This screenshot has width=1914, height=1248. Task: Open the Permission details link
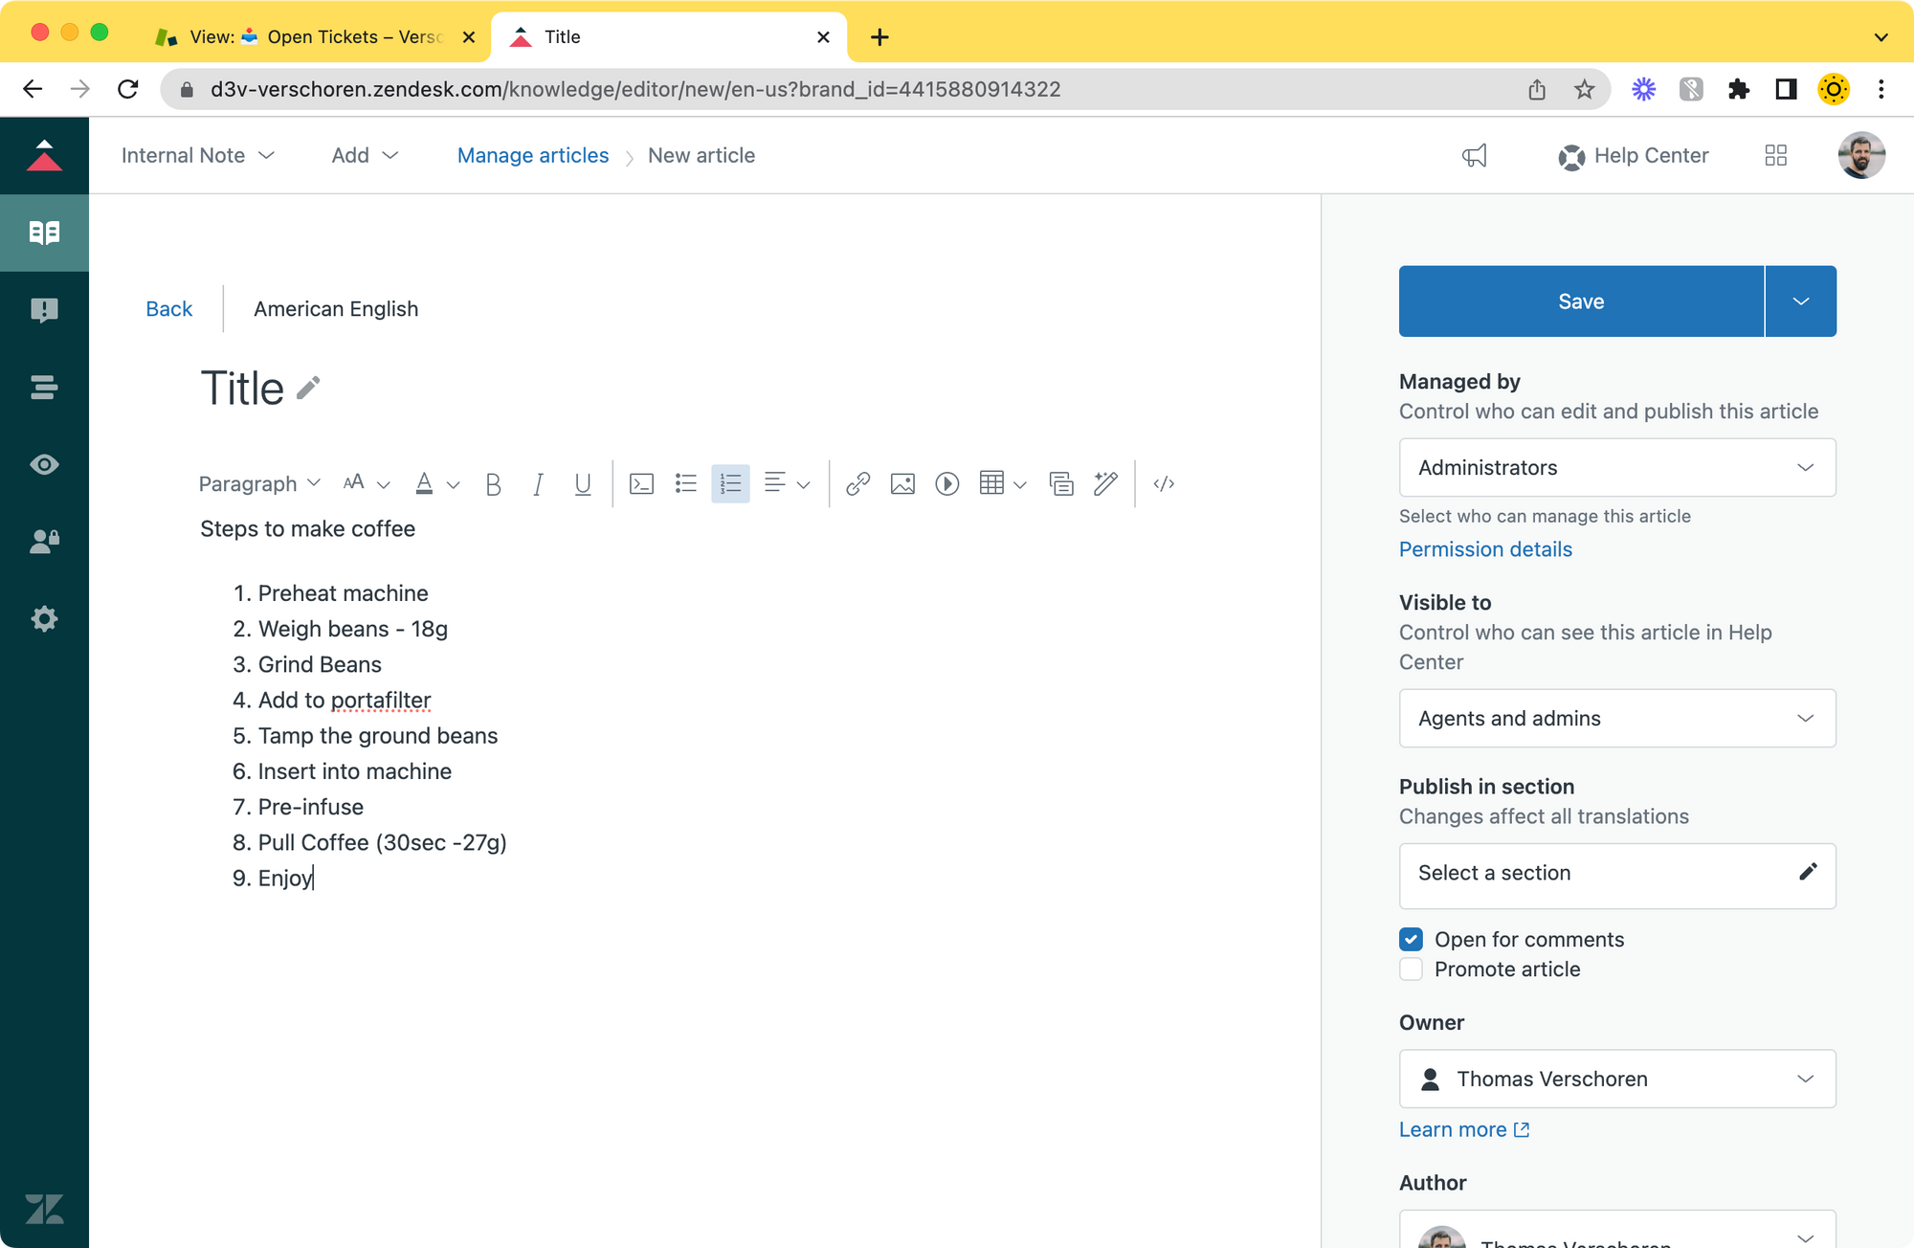[1485, 549]
